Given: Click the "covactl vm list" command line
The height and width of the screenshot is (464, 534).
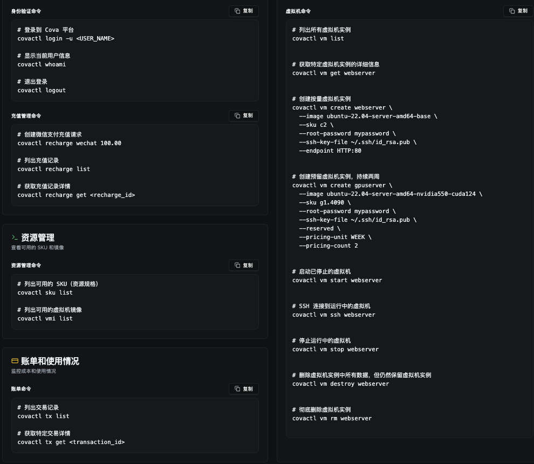Looking at the screenshot, I should tap(318, 38).
